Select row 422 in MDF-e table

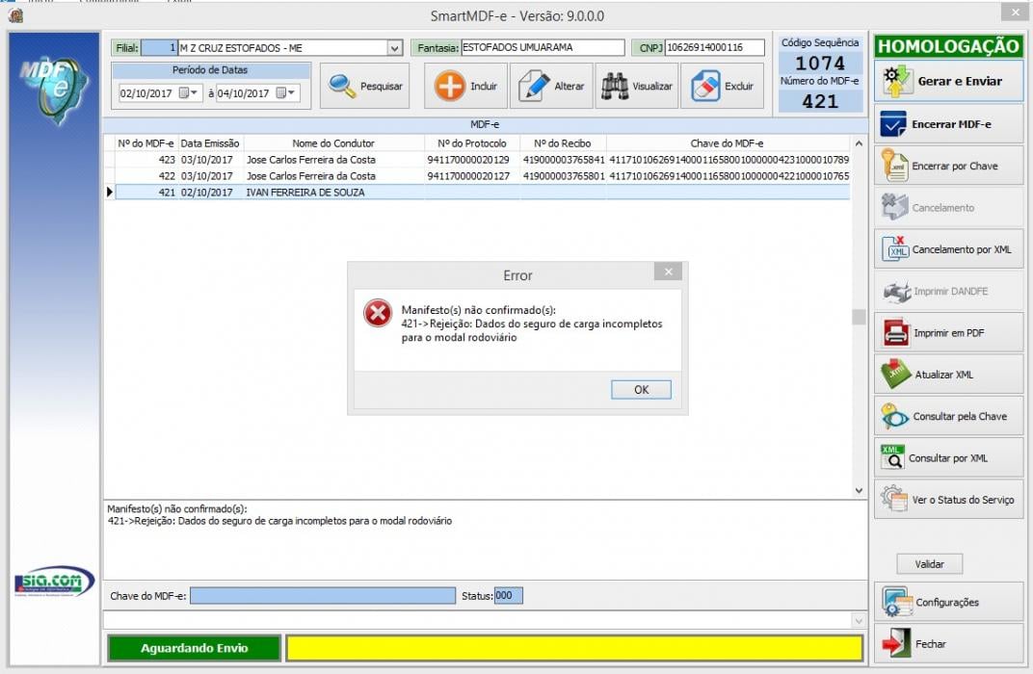coord(482,176)
